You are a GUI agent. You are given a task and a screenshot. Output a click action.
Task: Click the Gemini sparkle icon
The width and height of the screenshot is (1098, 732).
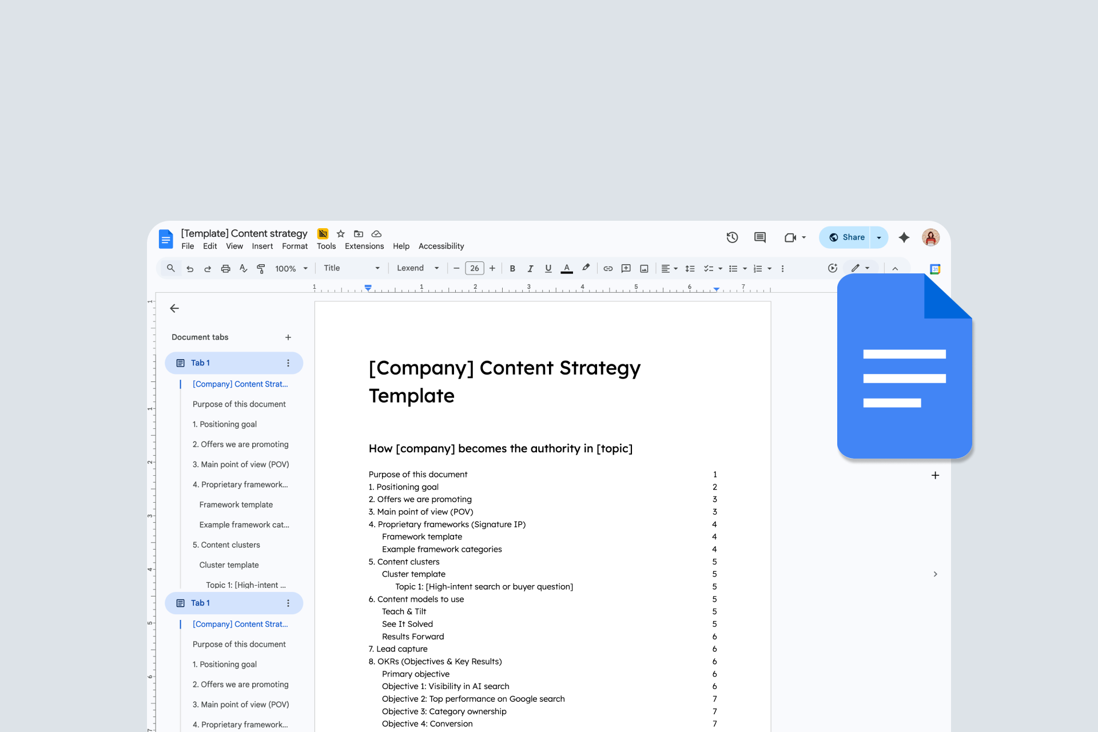click(904, 237)
